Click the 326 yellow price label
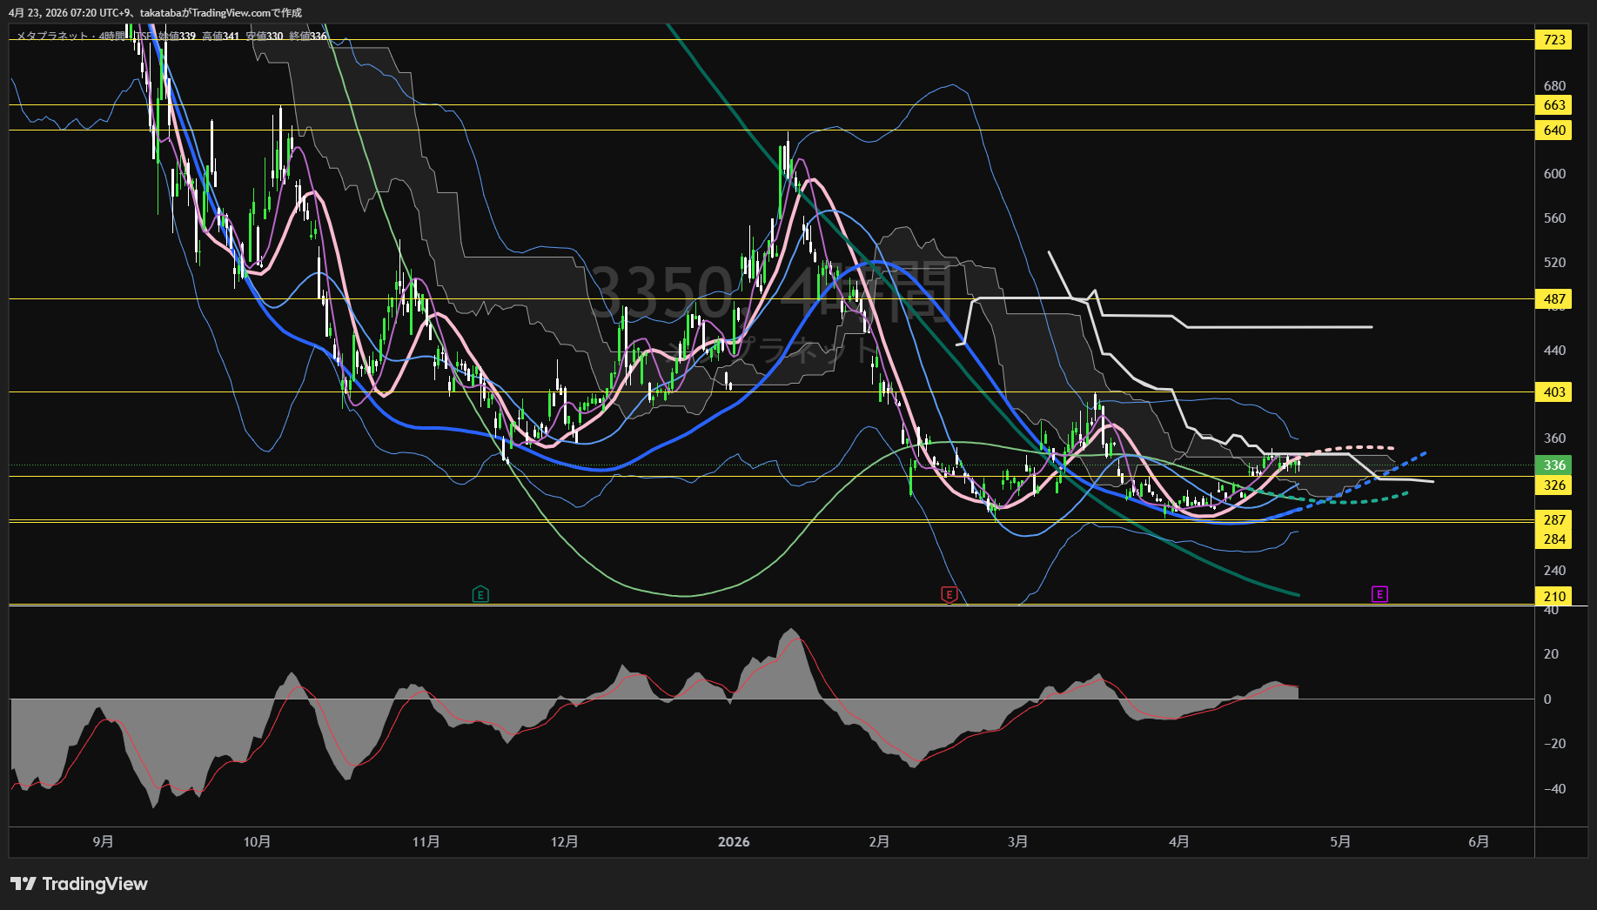Screen dimensions: 1597x910 point(1554,485)
